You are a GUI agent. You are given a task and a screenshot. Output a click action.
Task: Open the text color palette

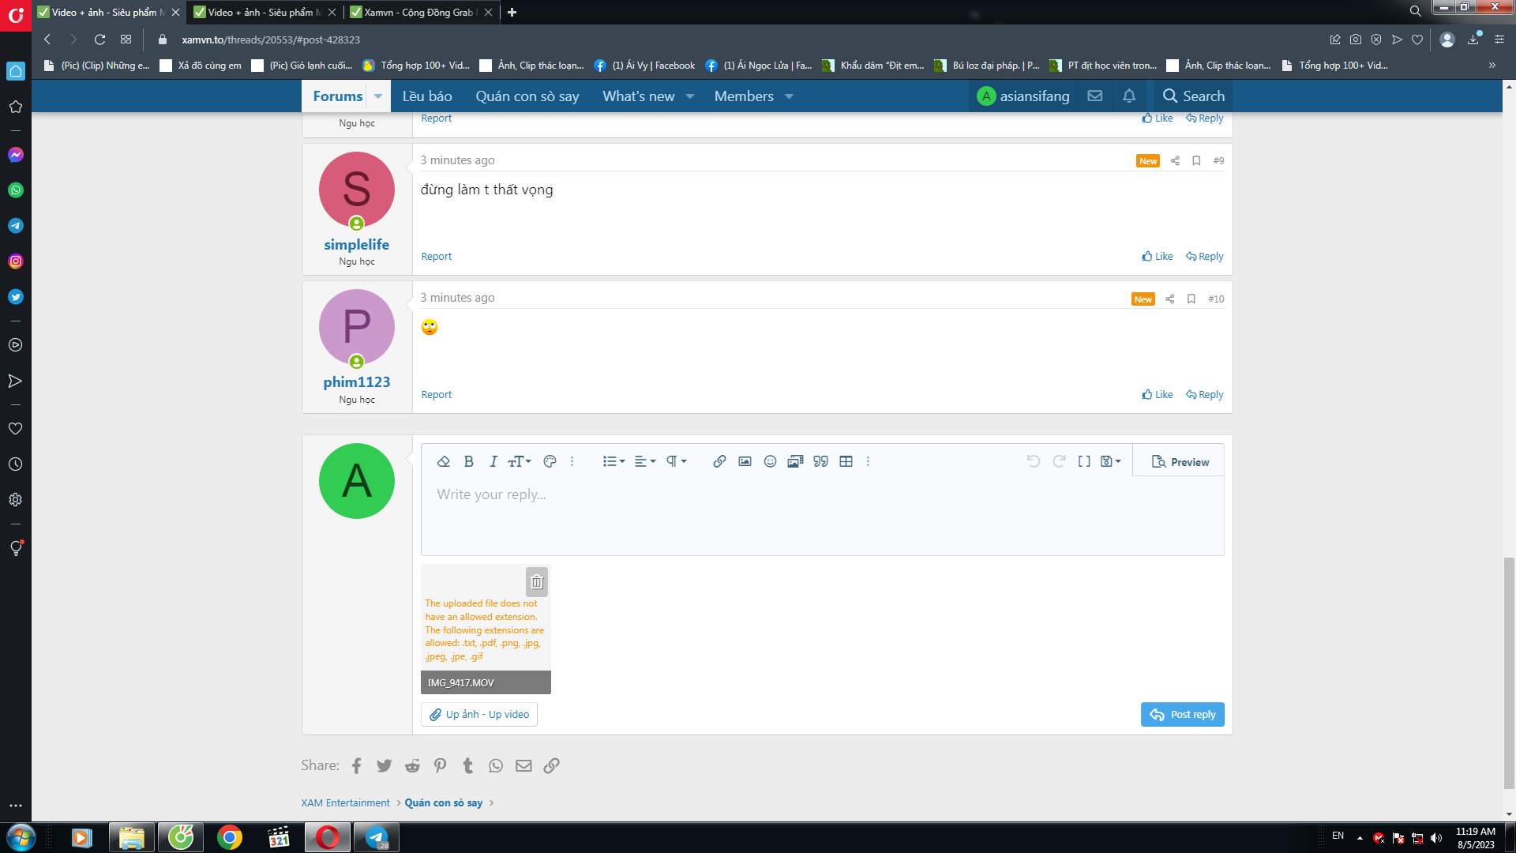tap(550, 461)
